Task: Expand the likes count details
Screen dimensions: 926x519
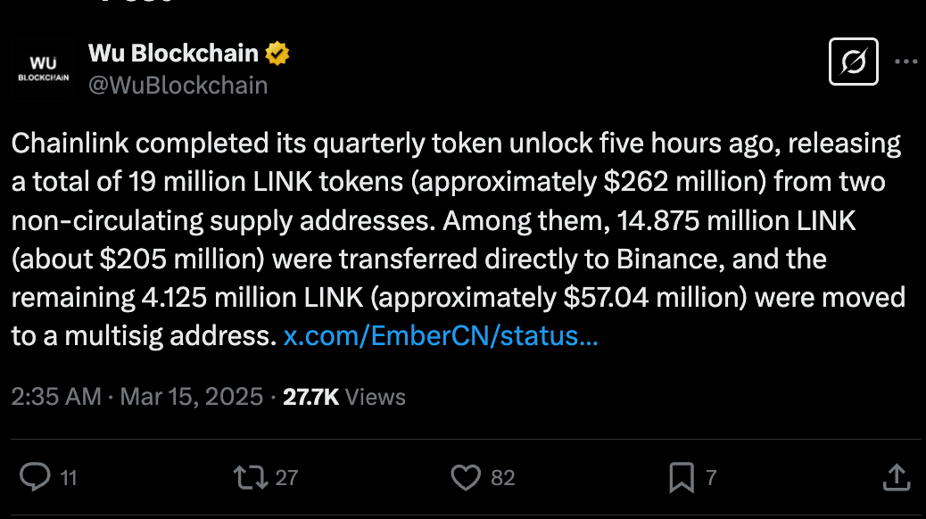Action: click(504, 478)
